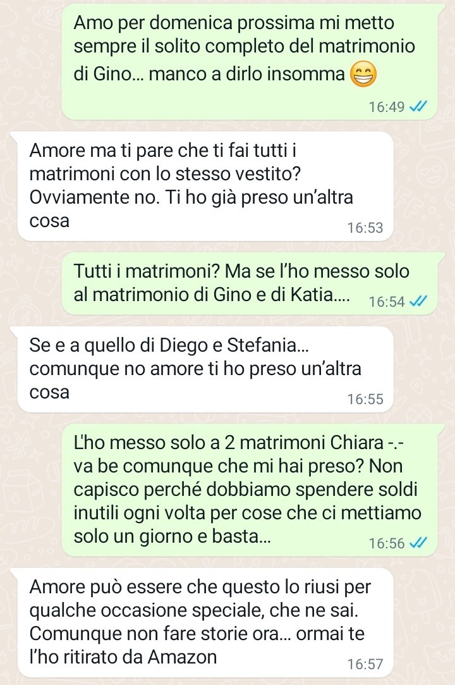Screen dimensions: 455x685
Task: Select the message about Diego e Stefania
Action: [x=205, y=369]
